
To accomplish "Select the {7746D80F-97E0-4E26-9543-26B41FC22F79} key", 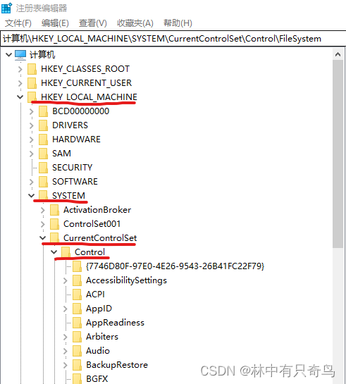I will tap(175, 266).
